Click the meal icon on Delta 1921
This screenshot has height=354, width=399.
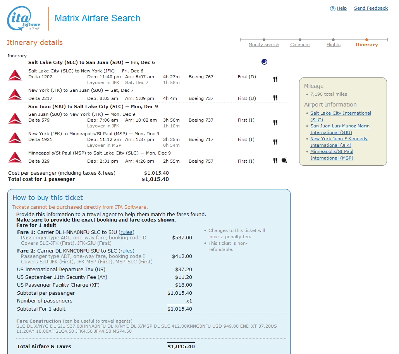pyautogui.click(x=275, y=142)
